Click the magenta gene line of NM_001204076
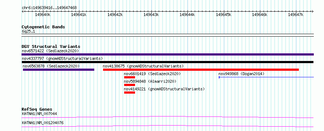This screenshot has width=324, height=131. tap(167, 126)
